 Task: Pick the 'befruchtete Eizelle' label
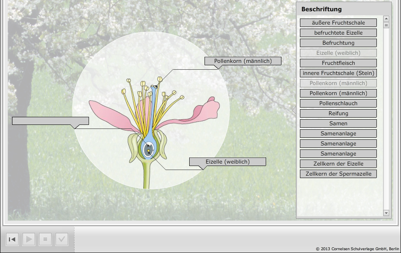(338, 33)
